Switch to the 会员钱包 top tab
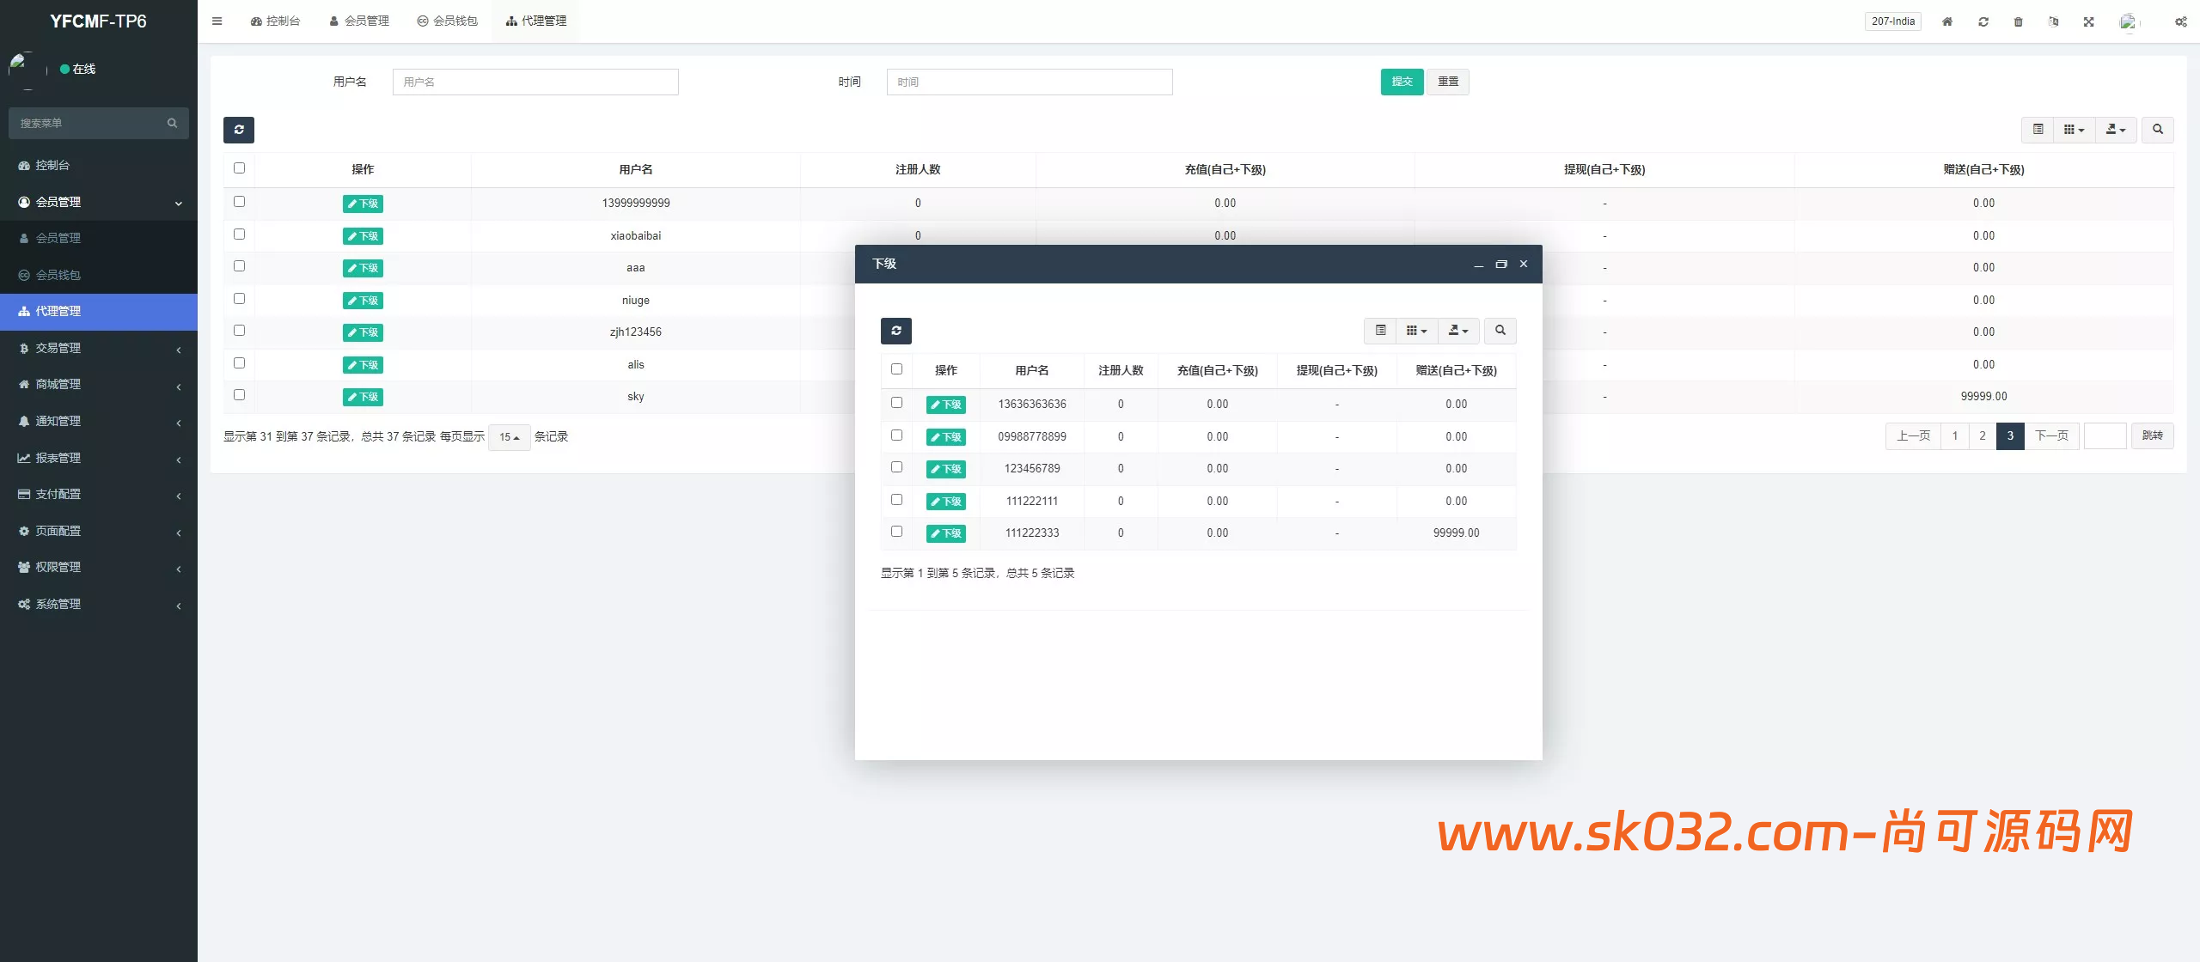This screenshot has height=962, width=2200. [x=447, y=21]
